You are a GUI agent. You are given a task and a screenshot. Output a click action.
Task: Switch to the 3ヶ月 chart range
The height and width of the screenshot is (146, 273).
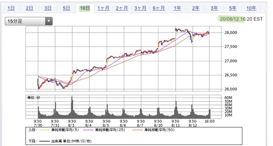[140, 8]
